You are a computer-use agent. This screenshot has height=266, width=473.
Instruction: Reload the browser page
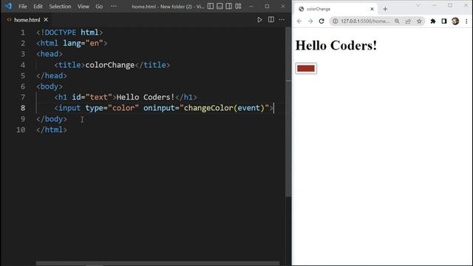pyautogui.click(x=321, y=21)
